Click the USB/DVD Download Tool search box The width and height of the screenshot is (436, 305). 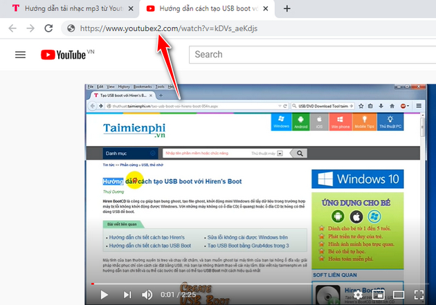[x=323, y=106]
